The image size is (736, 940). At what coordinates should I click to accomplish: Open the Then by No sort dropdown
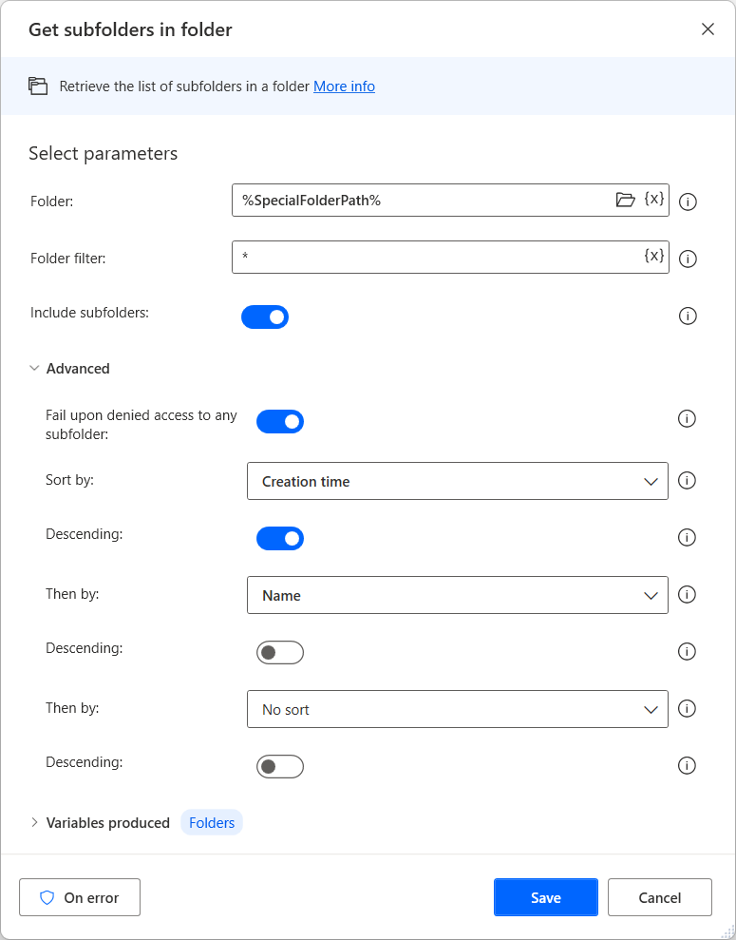[457, 709]
